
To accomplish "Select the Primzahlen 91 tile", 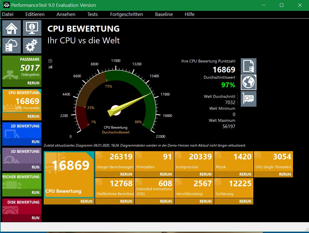I will tap(154, 161).
